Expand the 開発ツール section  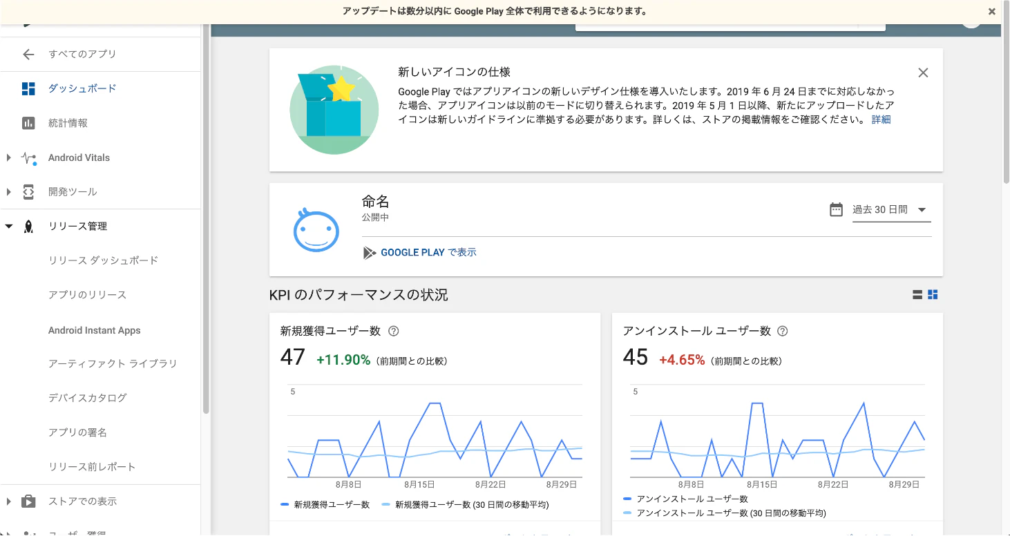click(8, 192)
